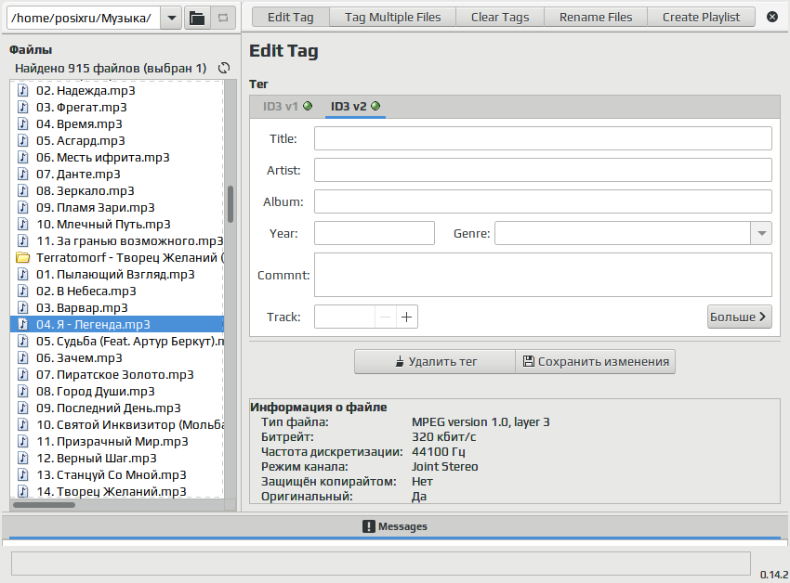The image size is (790, 583).
Task: Expand the Genre dropdown list
Action: point(761,233)
